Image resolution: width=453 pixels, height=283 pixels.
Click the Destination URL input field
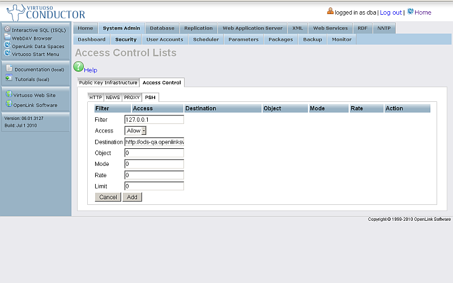point(154,142)
